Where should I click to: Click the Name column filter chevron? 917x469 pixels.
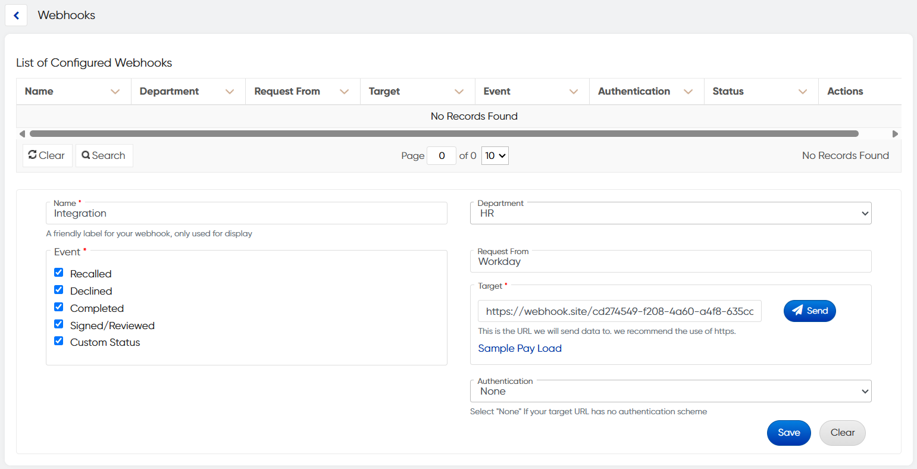point(115,92)
